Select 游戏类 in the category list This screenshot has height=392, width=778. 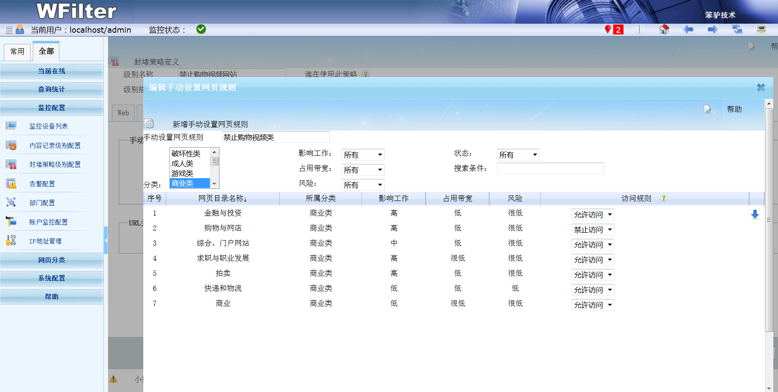point(182,173)
